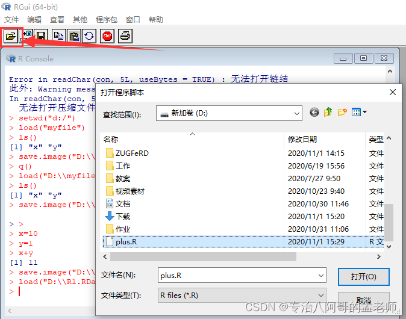The height and width of the screenshot is (319, 406).
Task: Click the date 2020/10/23 9:40
Action: tap(316, 191)
